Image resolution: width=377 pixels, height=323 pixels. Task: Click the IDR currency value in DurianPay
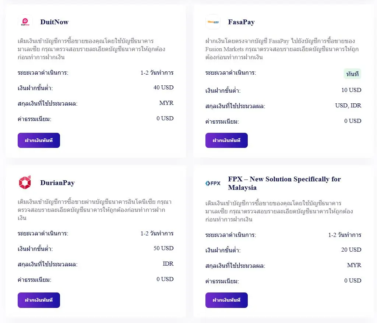pyautogui.click(x=168, y=264)
